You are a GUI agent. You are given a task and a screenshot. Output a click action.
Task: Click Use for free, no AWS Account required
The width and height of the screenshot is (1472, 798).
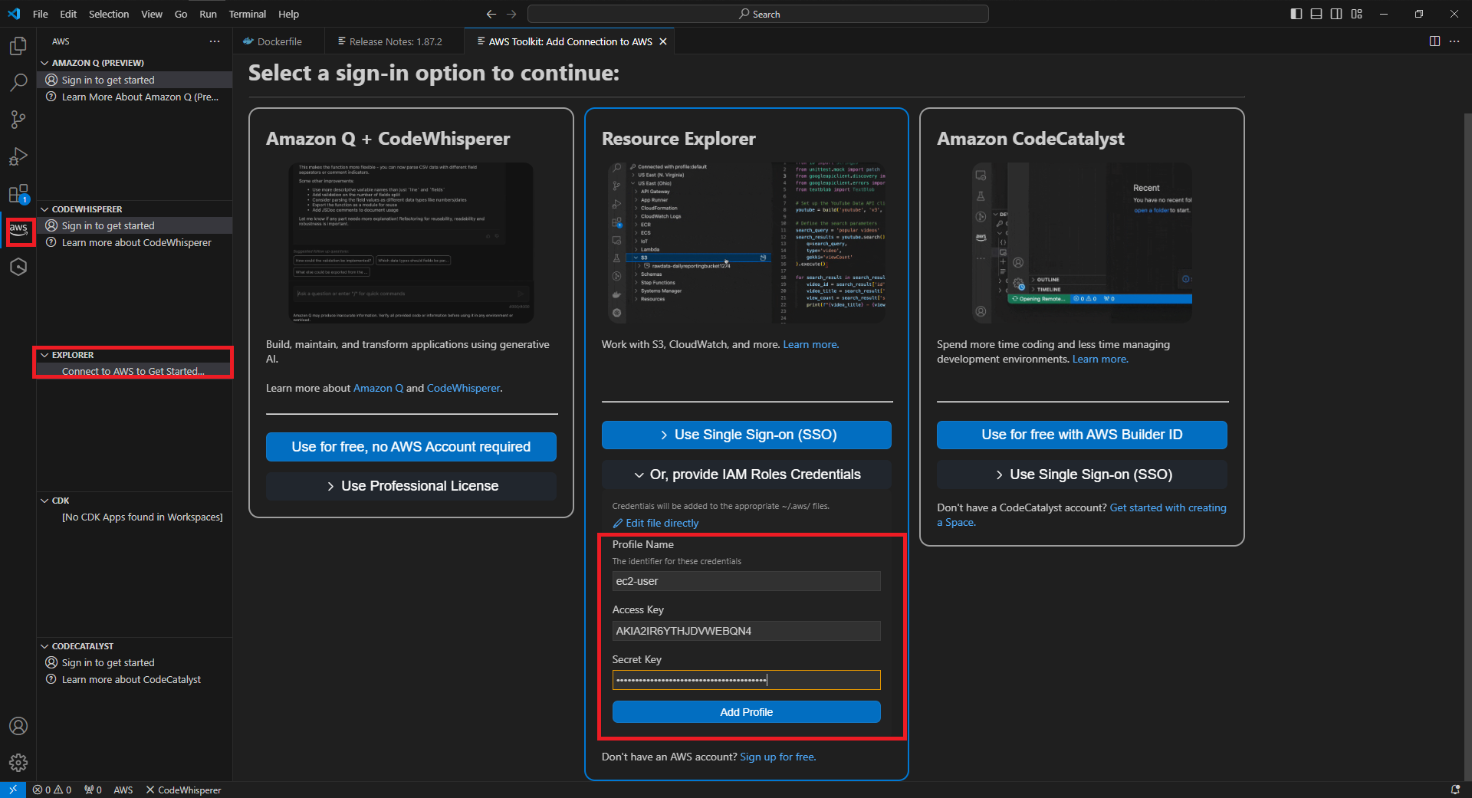(411, 447)
